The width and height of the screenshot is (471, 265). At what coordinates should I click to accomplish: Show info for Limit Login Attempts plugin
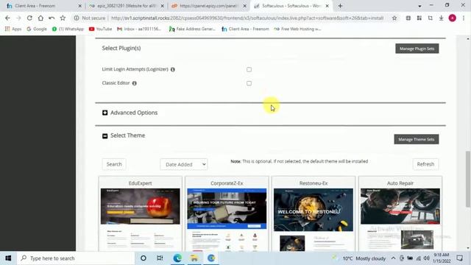click(x=173, y=69)
